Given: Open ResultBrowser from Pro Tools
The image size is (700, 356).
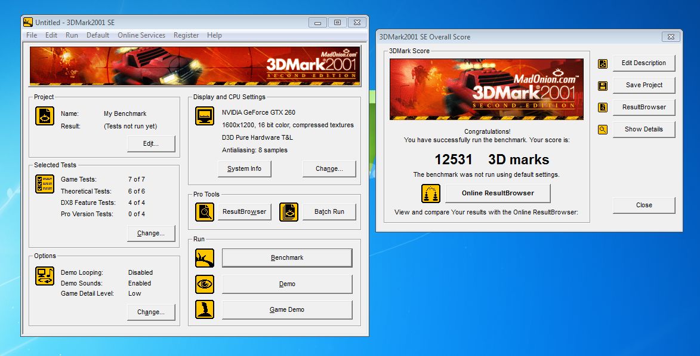Looking at the screenshot, I should point(244,211).
